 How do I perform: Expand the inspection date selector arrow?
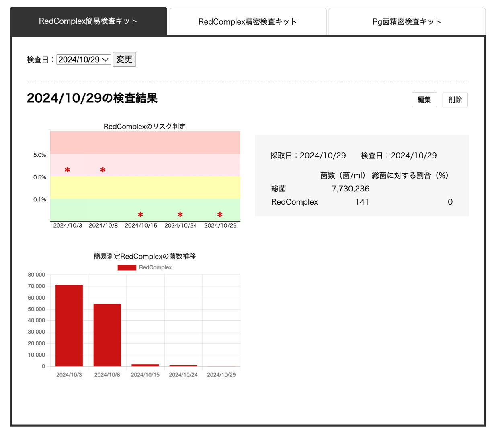click(105, 59)
